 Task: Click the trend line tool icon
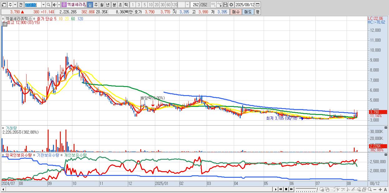click(353, 190)
